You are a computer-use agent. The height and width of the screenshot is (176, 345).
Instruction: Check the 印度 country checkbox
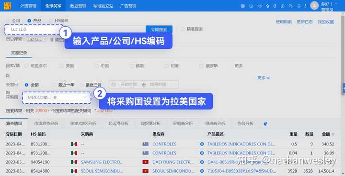(166, 66)
